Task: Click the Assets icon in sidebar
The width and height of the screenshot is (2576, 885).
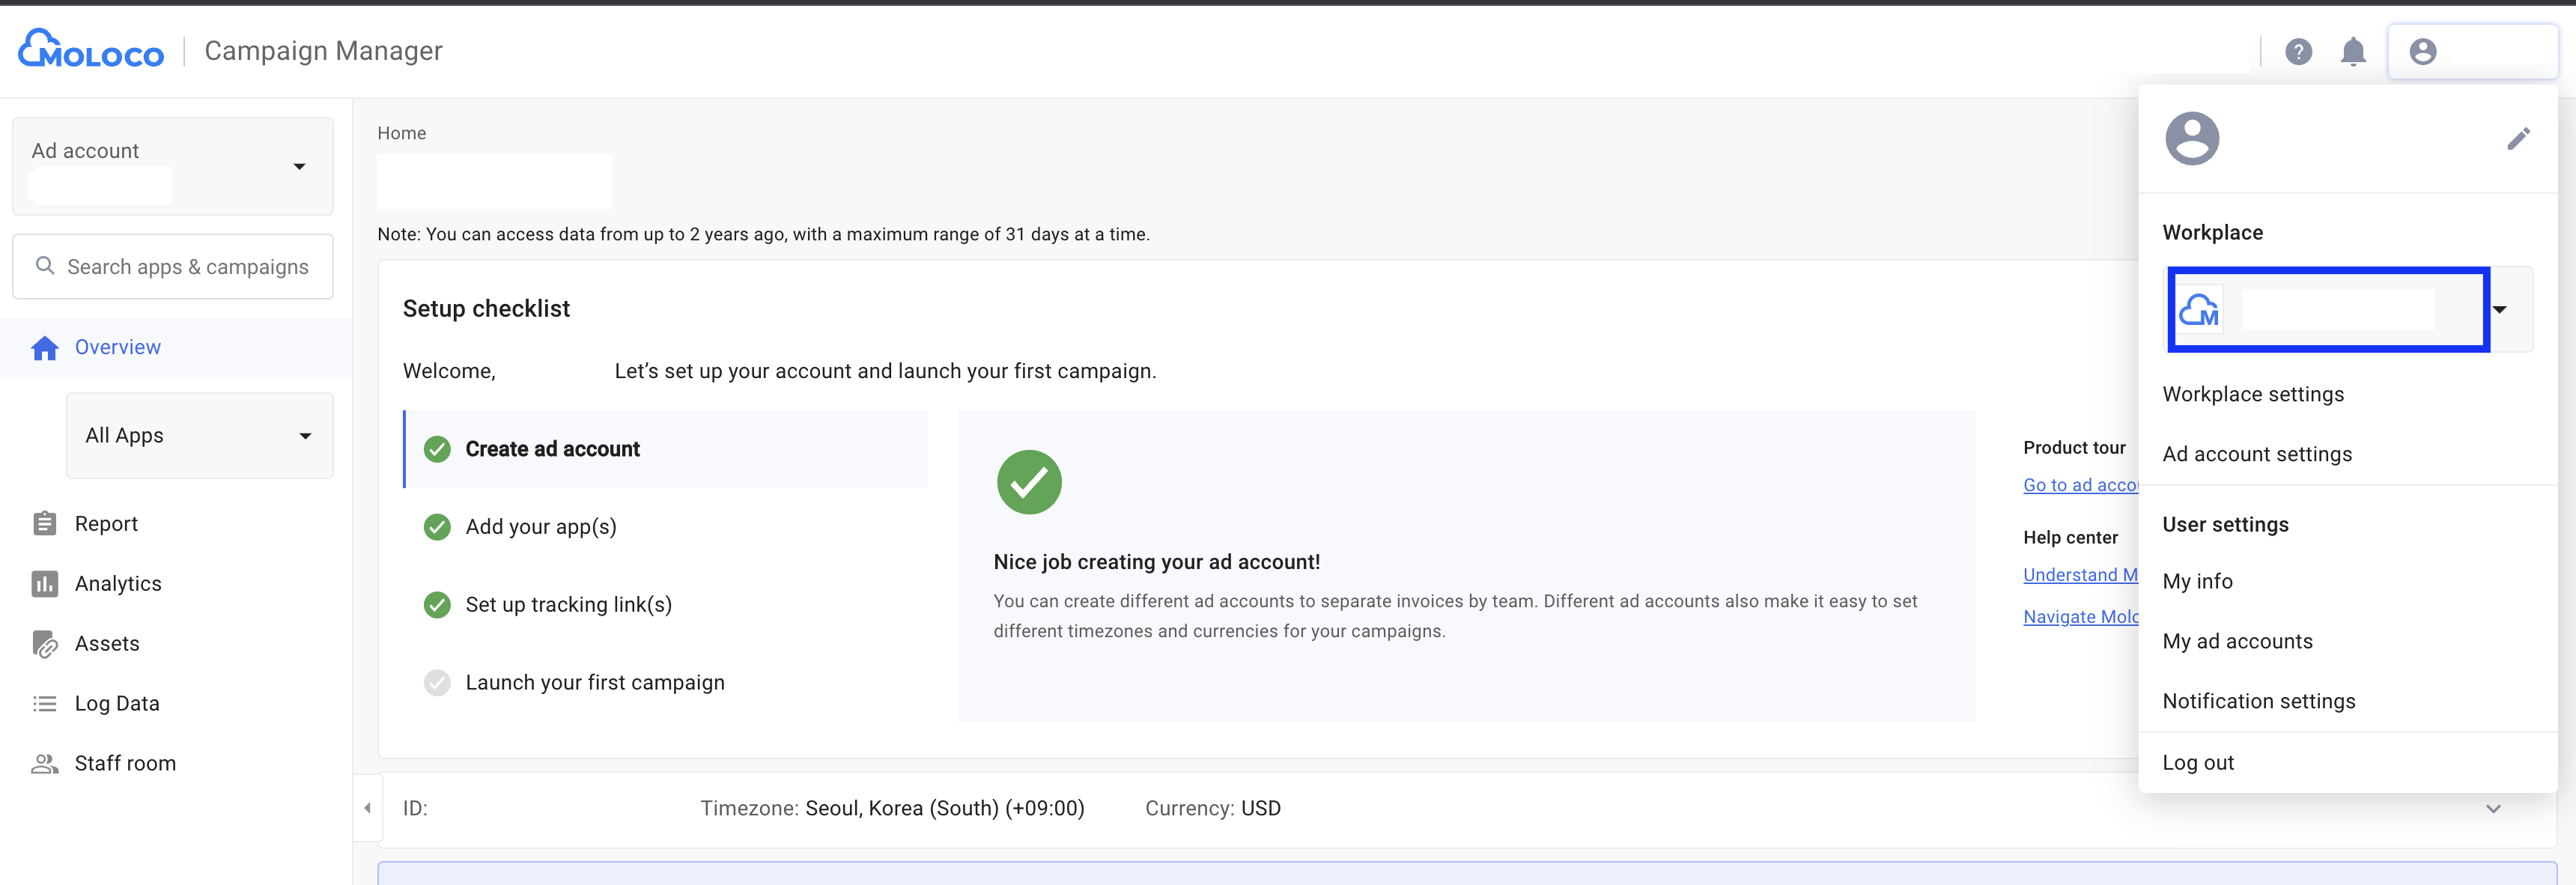Action: point(45,643)
